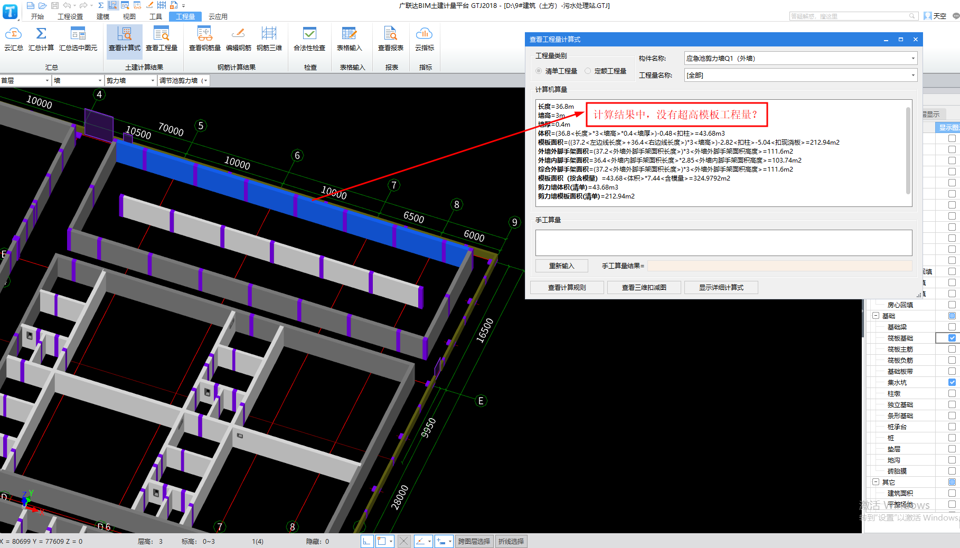This screenshot has width=960, height=548.
Task: Click the search icon in the top search box
Action: tap(912, 16)
